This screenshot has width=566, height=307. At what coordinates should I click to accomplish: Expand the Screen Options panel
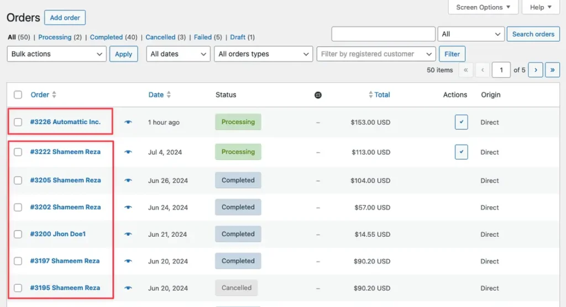click(x=483, y=7)
